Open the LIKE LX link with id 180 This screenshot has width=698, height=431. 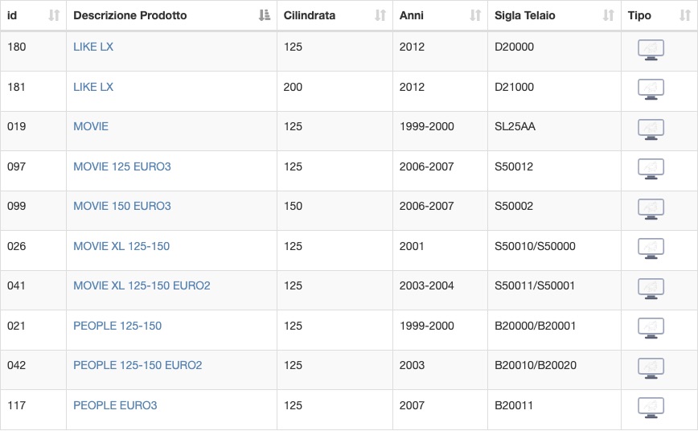pos(93,47)
